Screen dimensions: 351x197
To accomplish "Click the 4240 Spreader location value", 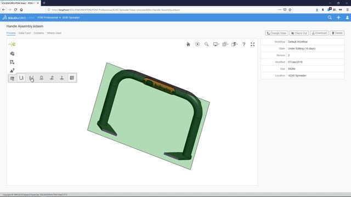I will pos(297,76).
